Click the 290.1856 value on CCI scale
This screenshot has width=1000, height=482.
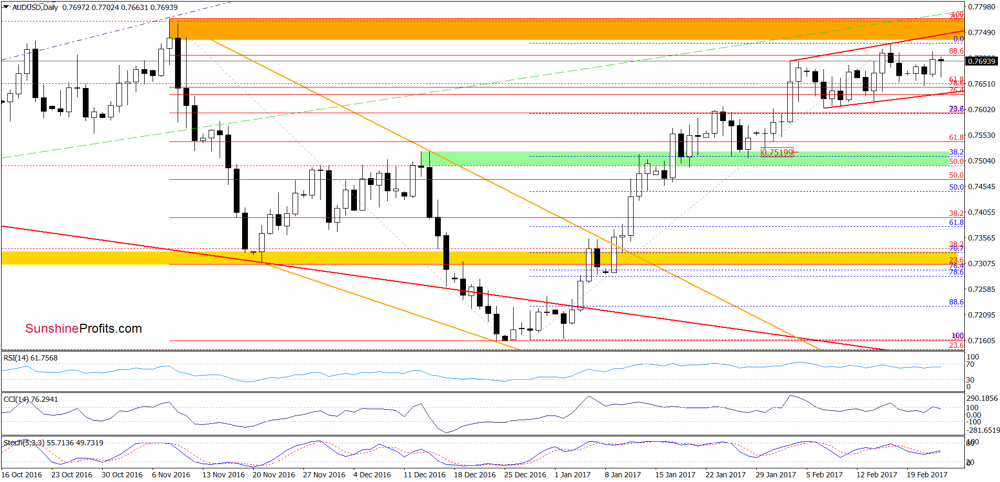(x=982, y=398)
